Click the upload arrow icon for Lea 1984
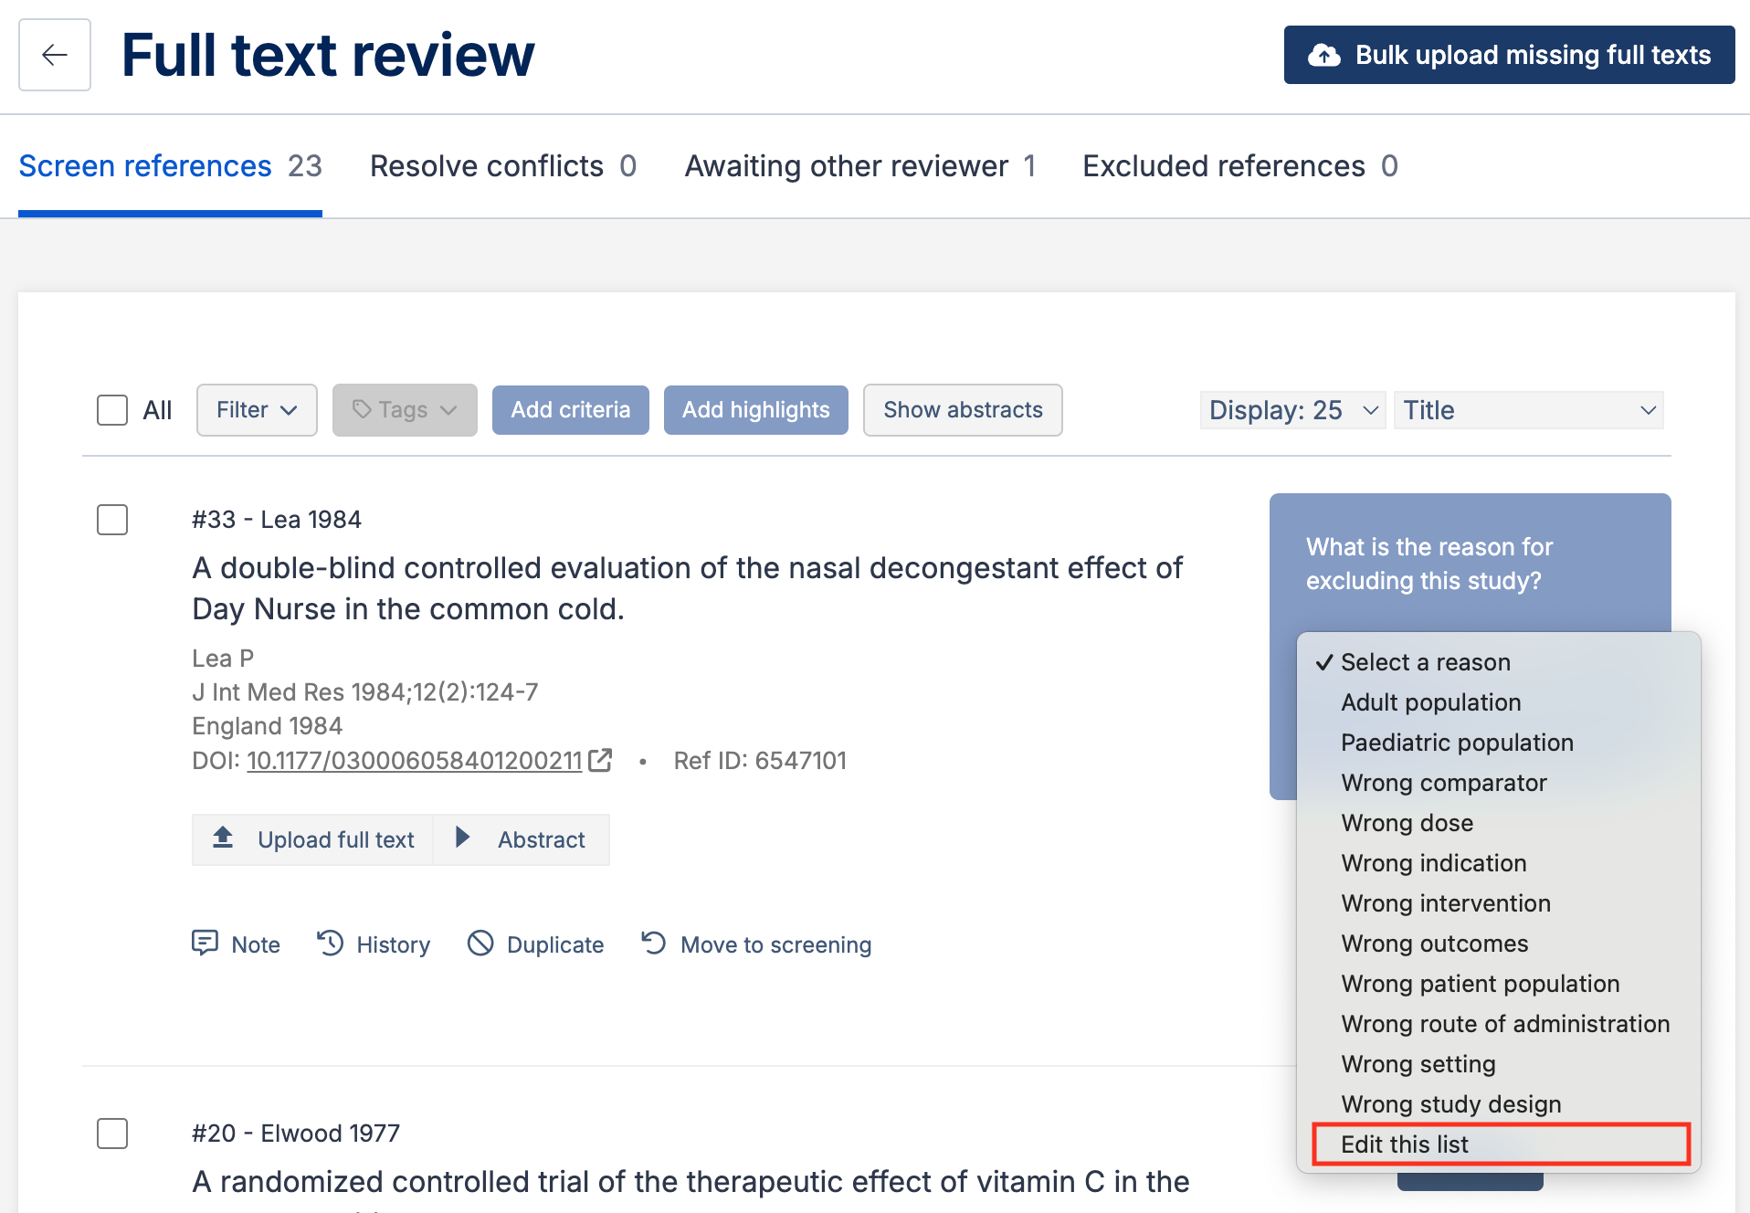 [223, 838]
